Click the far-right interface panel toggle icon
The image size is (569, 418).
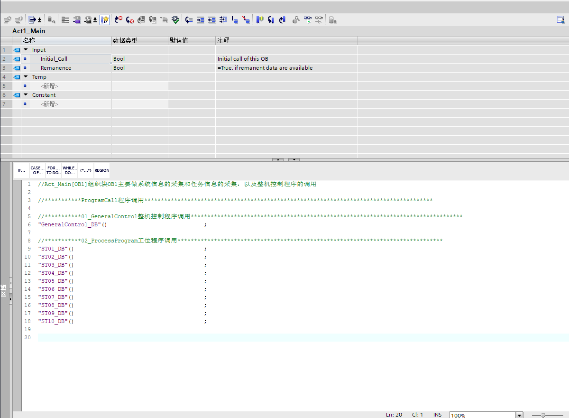point(560,19)
